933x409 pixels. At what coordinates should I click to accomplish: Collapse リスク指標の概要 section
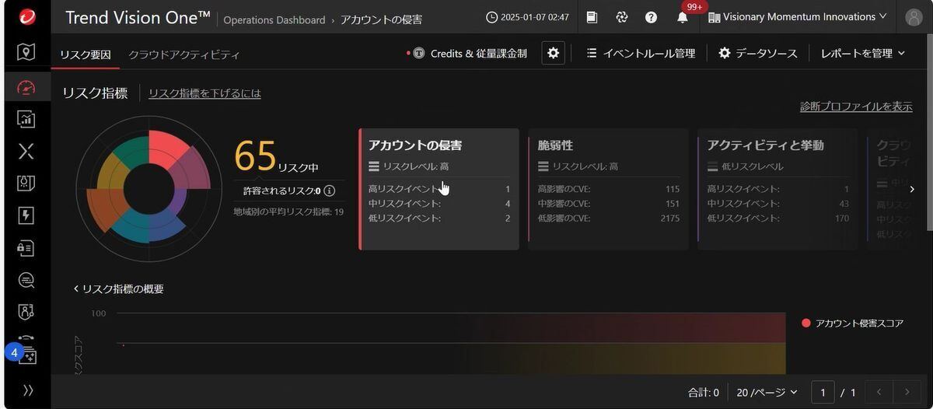pos(118,288)
